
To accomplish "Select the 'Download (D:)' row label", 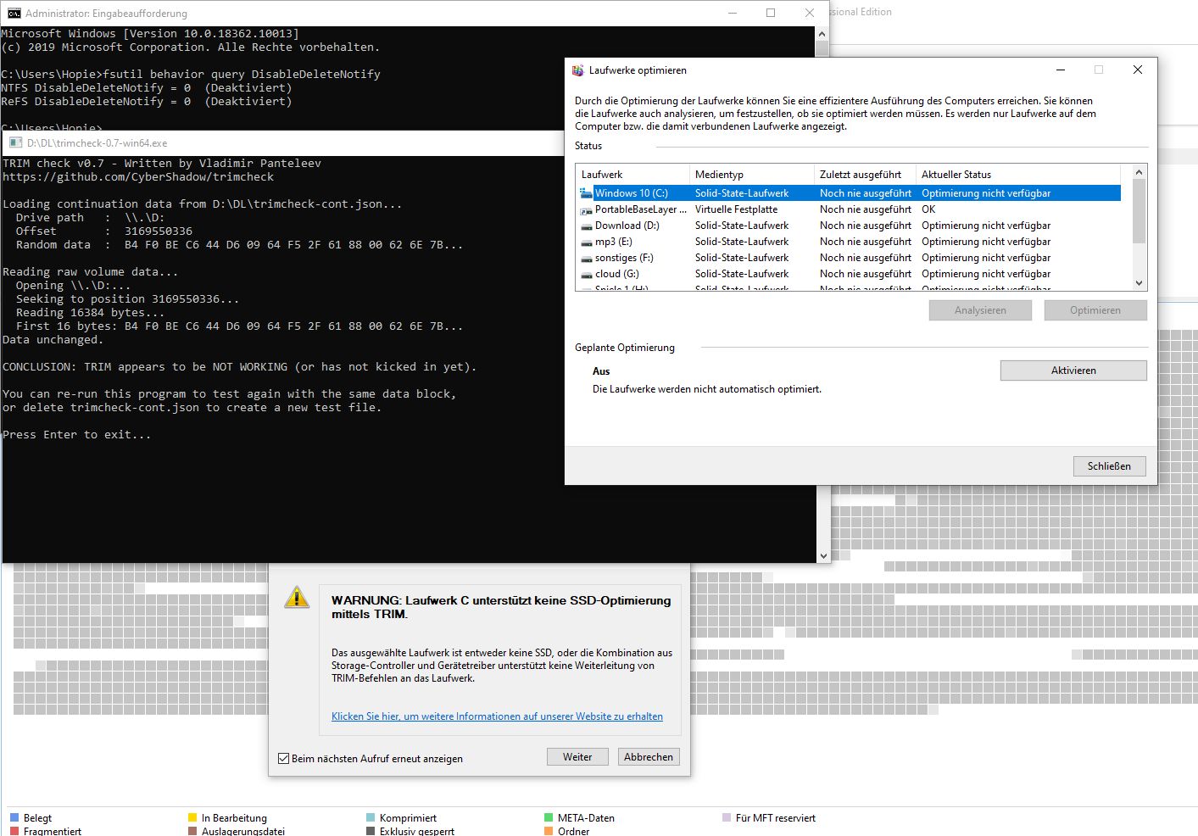I will pyautogui.click(x=627, y=226).
